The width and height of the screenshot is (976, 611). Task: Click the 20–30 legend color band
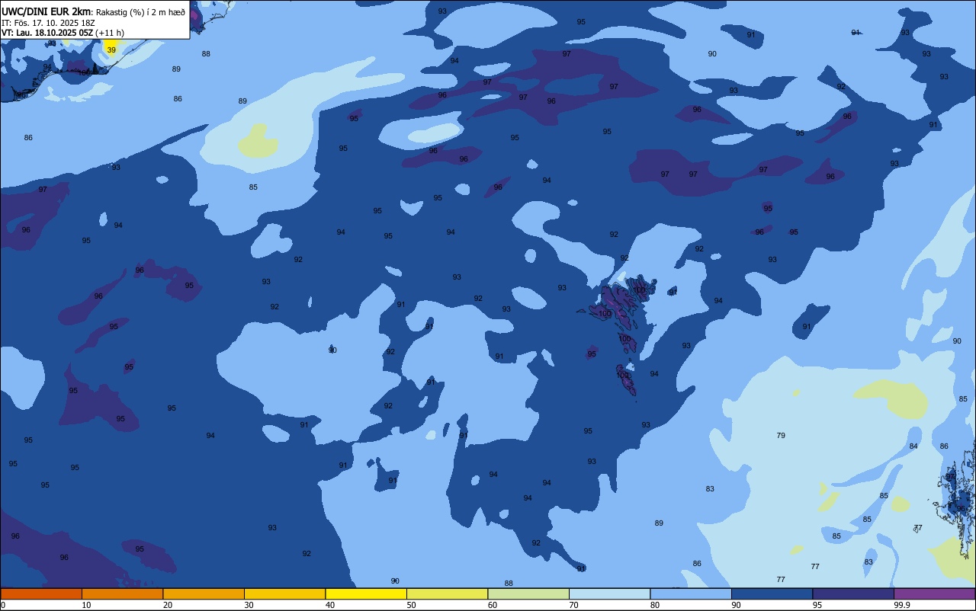[204, 593]
